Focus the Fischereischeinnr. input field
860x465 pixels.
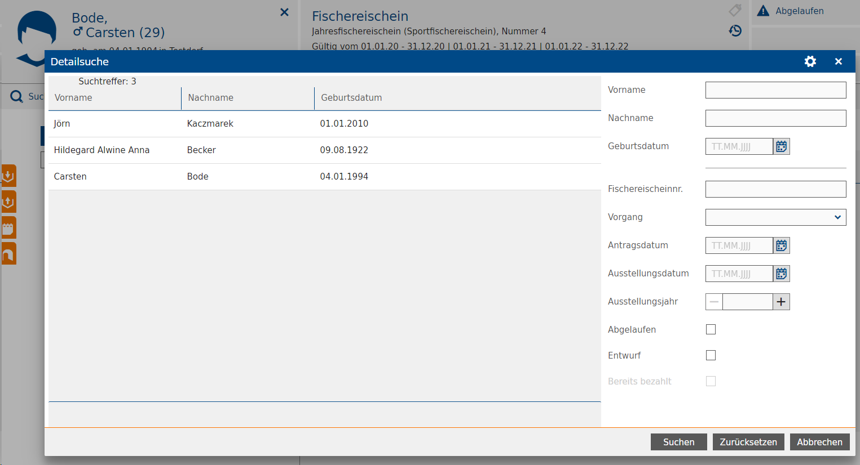(775, 189)
